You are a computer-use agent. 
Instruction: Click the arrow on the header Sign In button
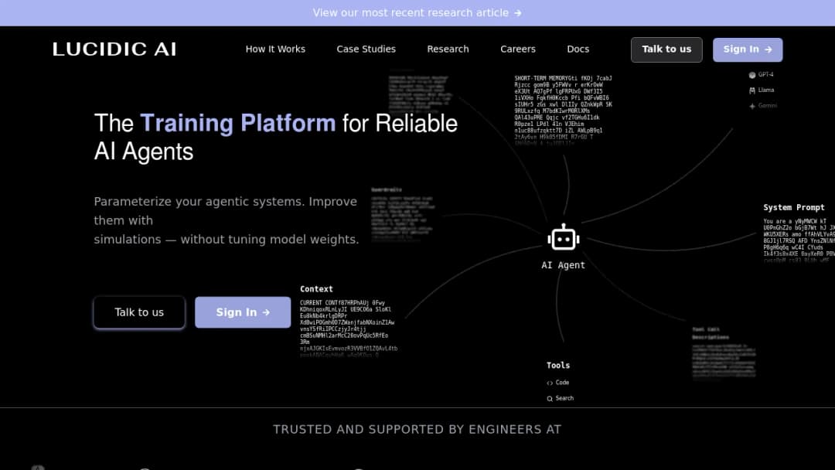tap(768, 49)
